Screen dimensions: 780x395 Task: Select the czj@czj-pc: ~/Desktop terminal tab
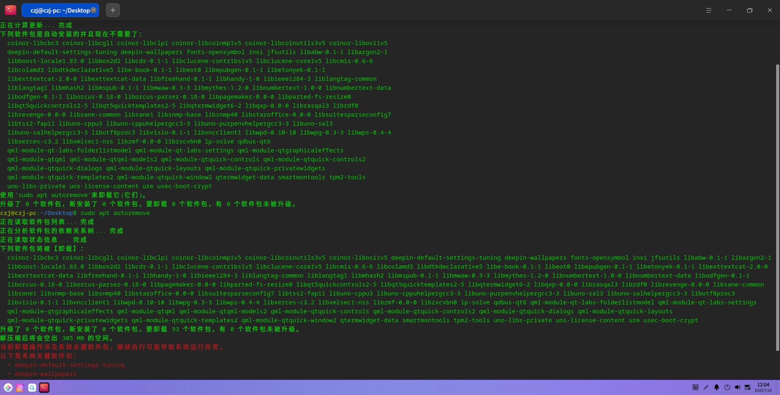tap(60, 10)
